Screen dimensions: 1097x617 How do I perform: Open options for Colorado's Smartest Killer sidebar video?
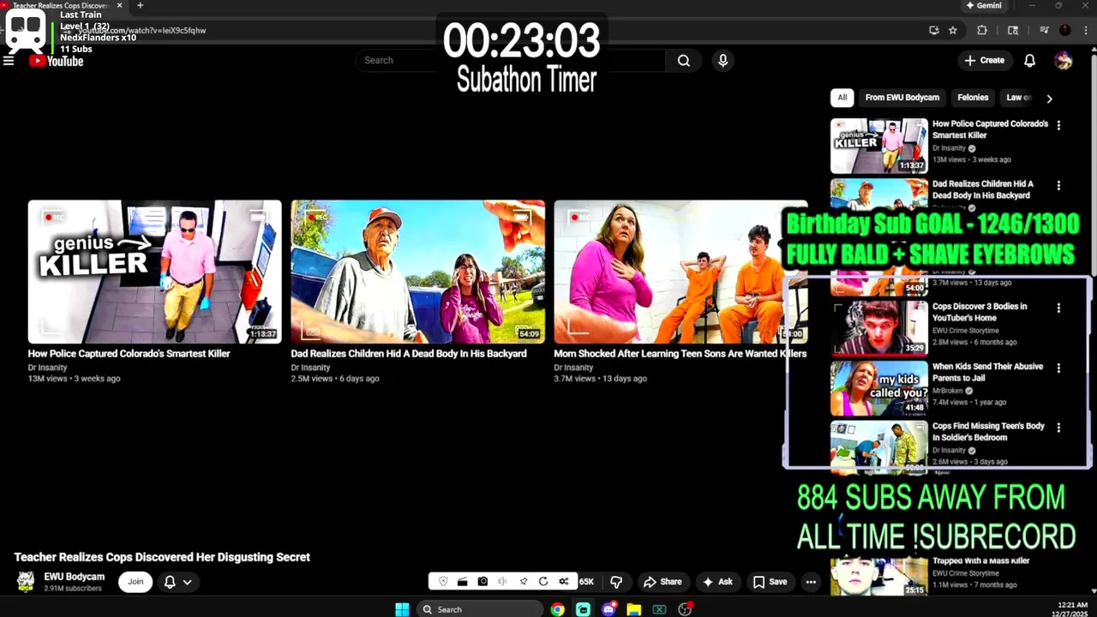pos(1058,125)
